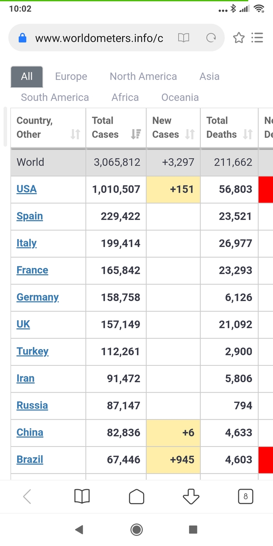This screenshot has height=546, width=273.
Task: Bookmark this page with the star icon
Action: (x=239, y=38)
